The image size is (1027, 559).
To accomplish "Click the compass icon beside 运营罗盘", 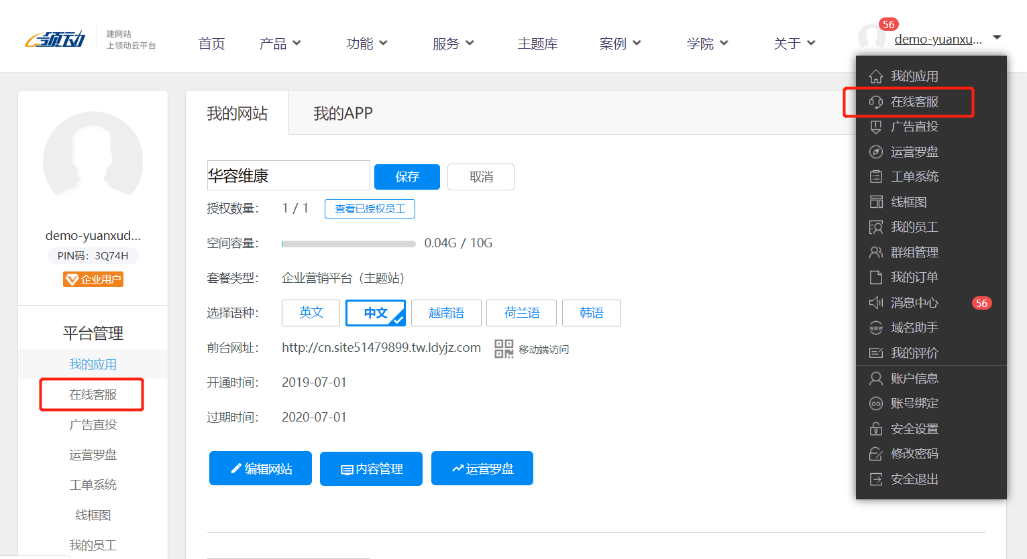I will point(875,152).
